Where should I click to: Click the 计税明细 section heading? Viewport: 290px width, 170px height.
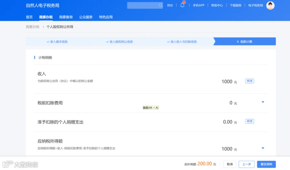tap(45, 58)
